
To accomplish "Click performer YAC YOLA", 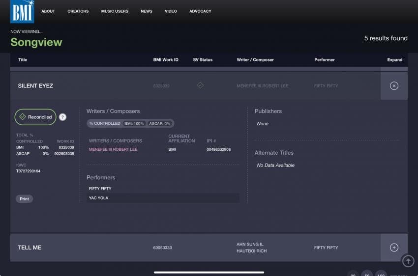I will [x=99, y=198].
